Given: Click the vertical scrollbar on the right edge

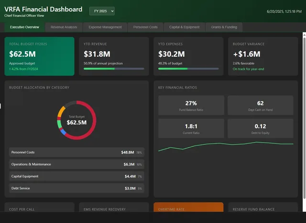Looking at the screenshot, I should pos(304,117).
